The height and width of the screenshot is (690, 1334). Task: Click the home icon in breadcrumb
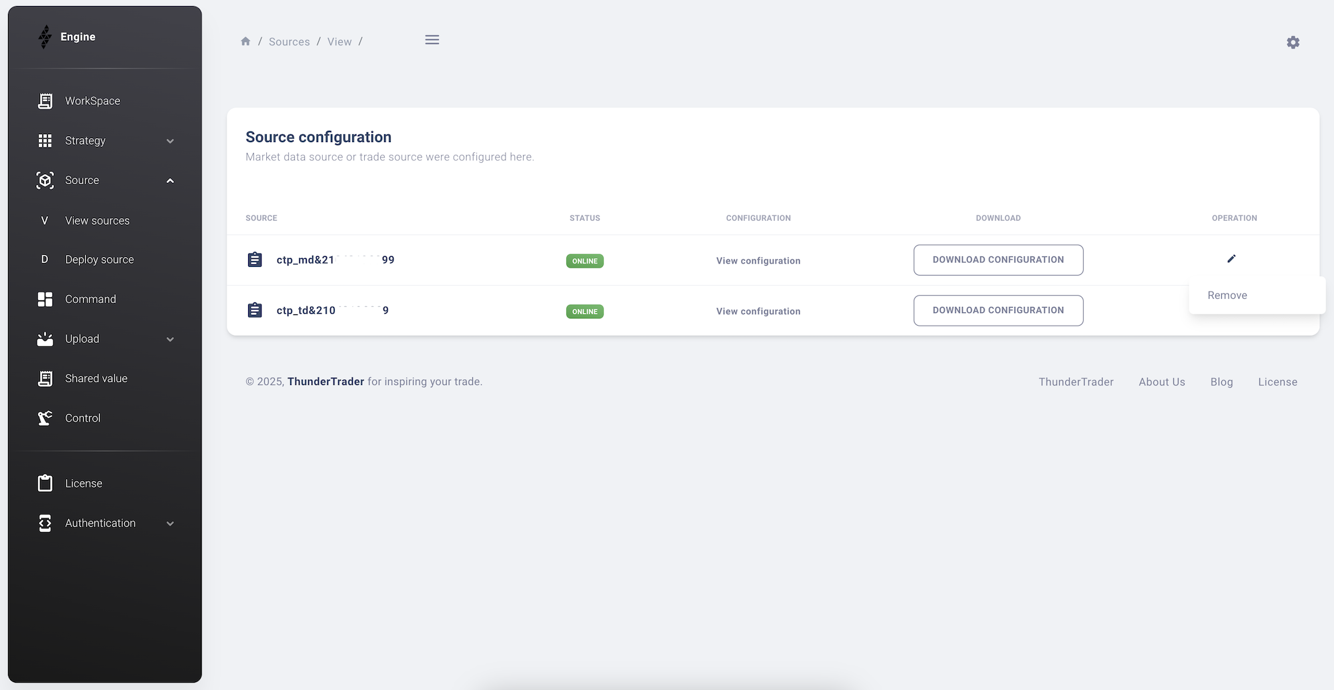point(245,41)
